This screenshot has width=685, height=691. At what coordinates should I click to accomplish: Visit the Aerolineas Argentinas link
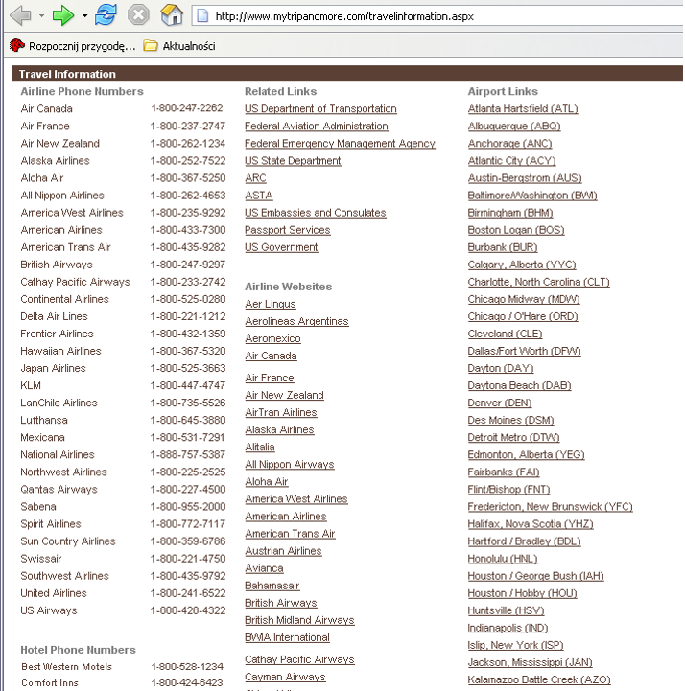(x=296, y=321)
